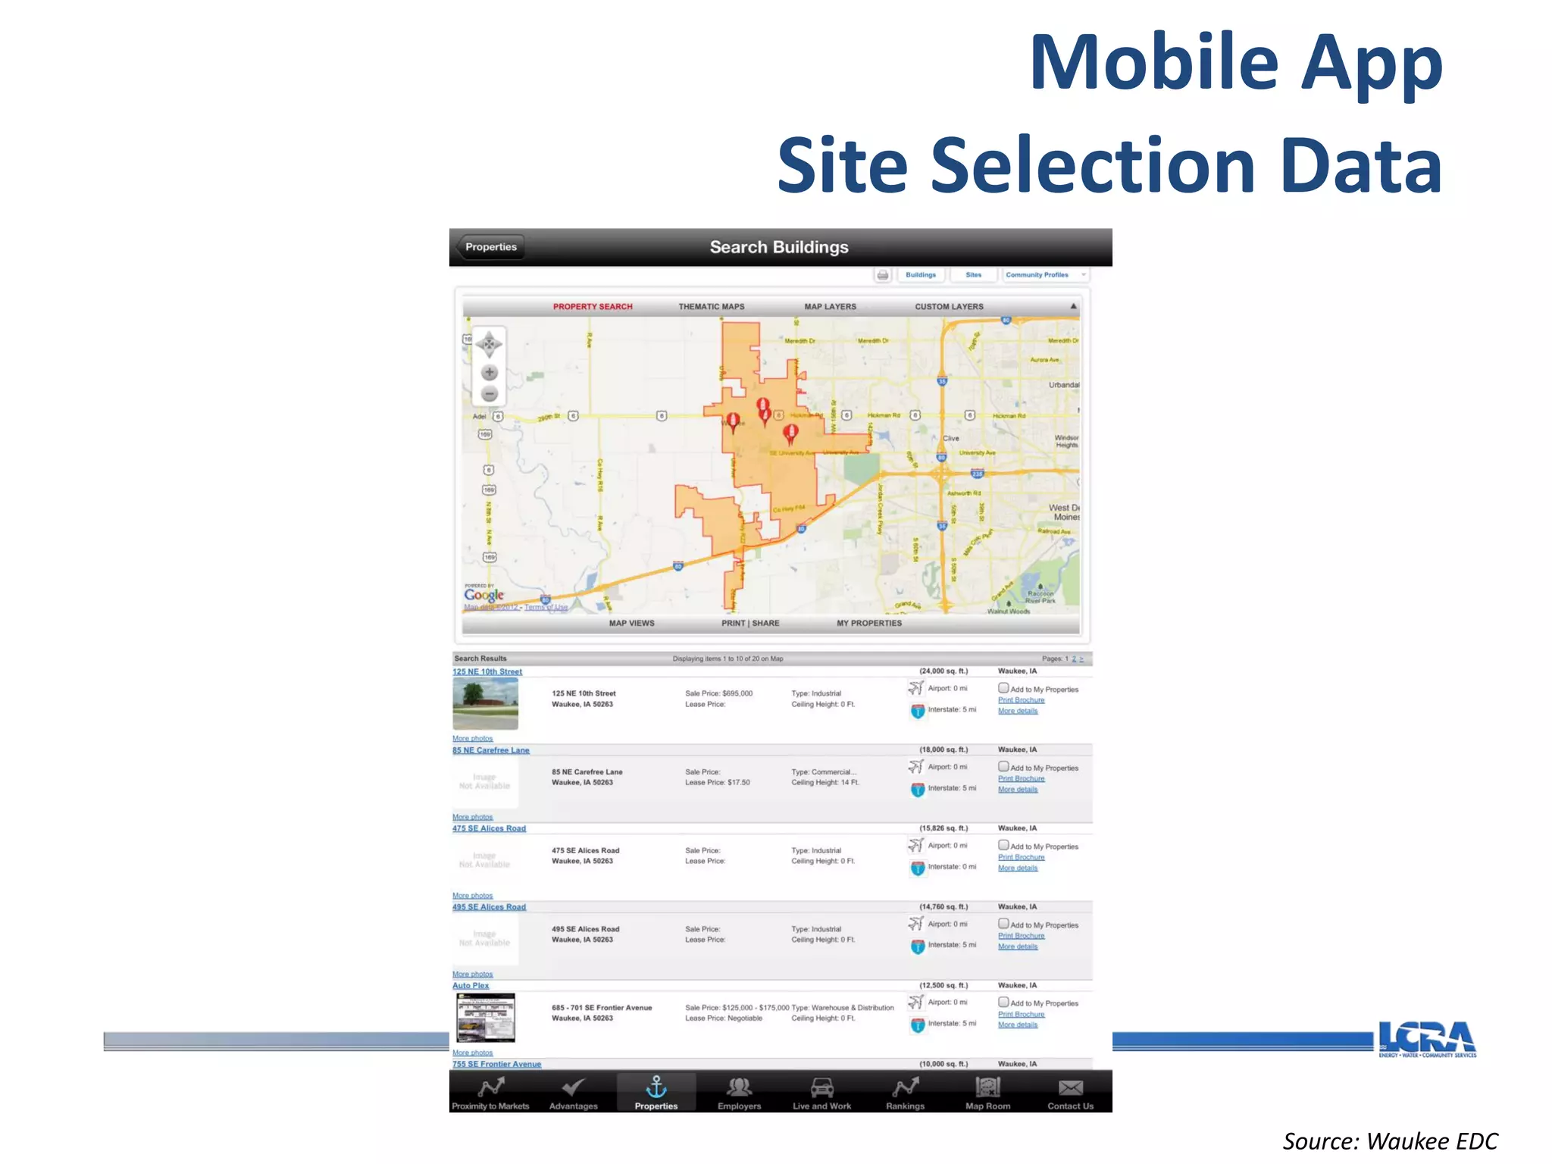Click interstate shield for 475 SE Alices Road

click(x=918, y=868)
